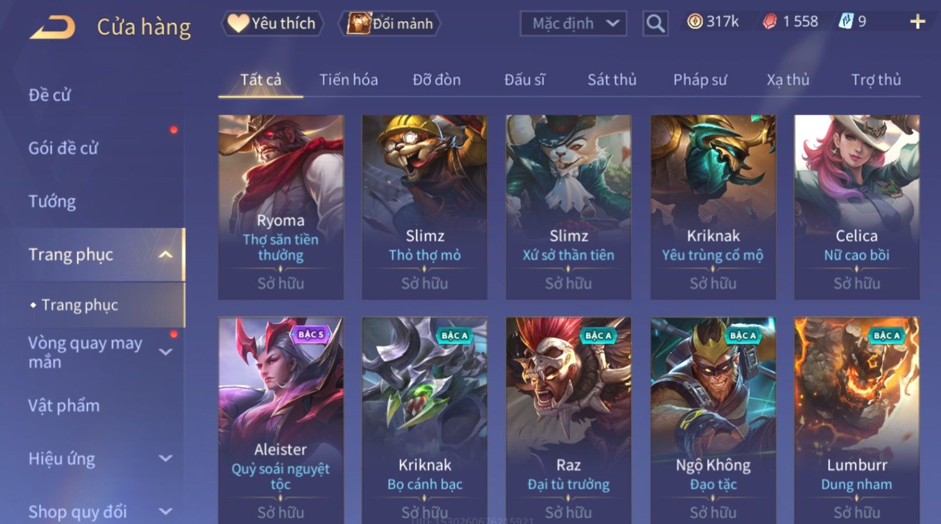
Task: Expand the Hiệu ứng sidebar section
Action: (x=166, y=459)
